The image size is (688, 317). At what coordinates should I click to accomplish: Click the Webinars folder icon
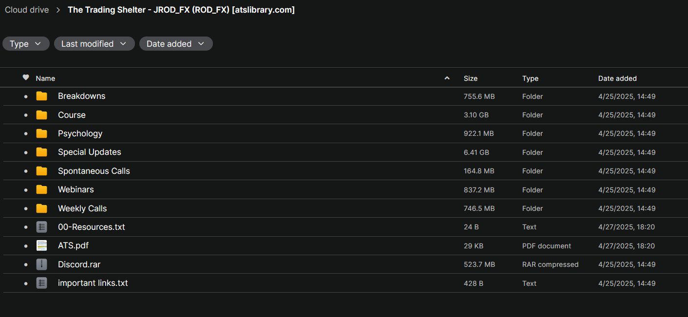[42, 189]
